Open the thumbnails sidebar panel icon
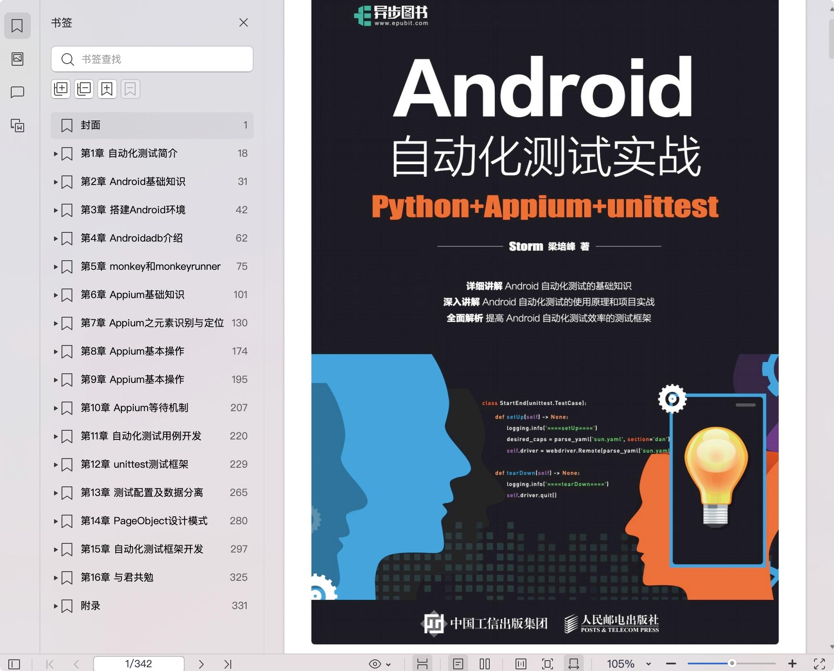 tap(17, 59)
